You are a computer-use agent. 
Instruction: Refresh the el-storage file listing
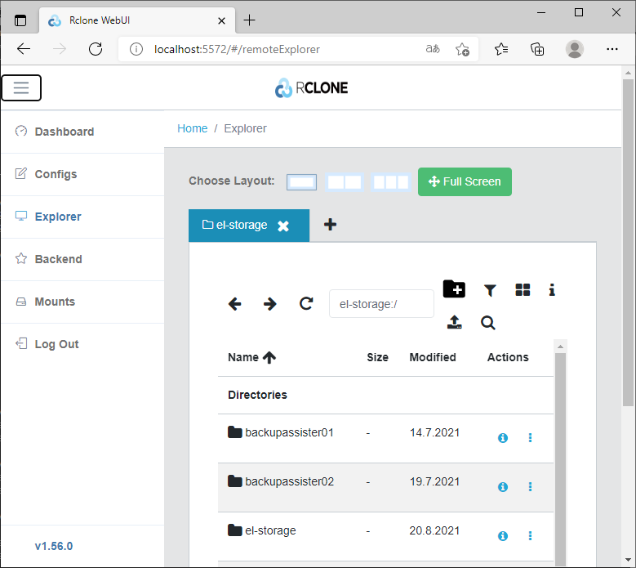(306, 304)
